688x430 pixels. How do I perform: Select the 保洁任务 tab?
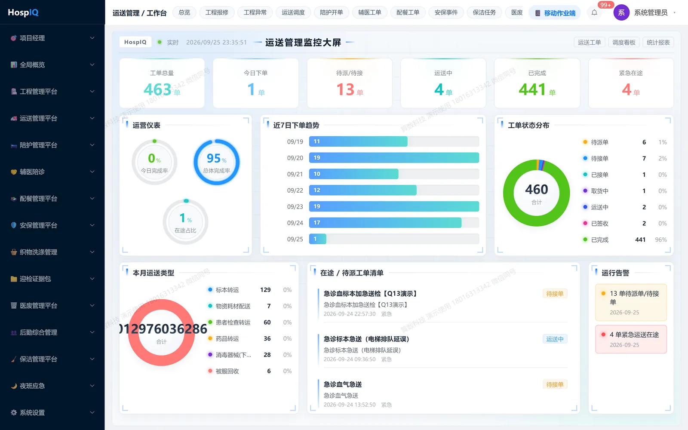(485, 12)
